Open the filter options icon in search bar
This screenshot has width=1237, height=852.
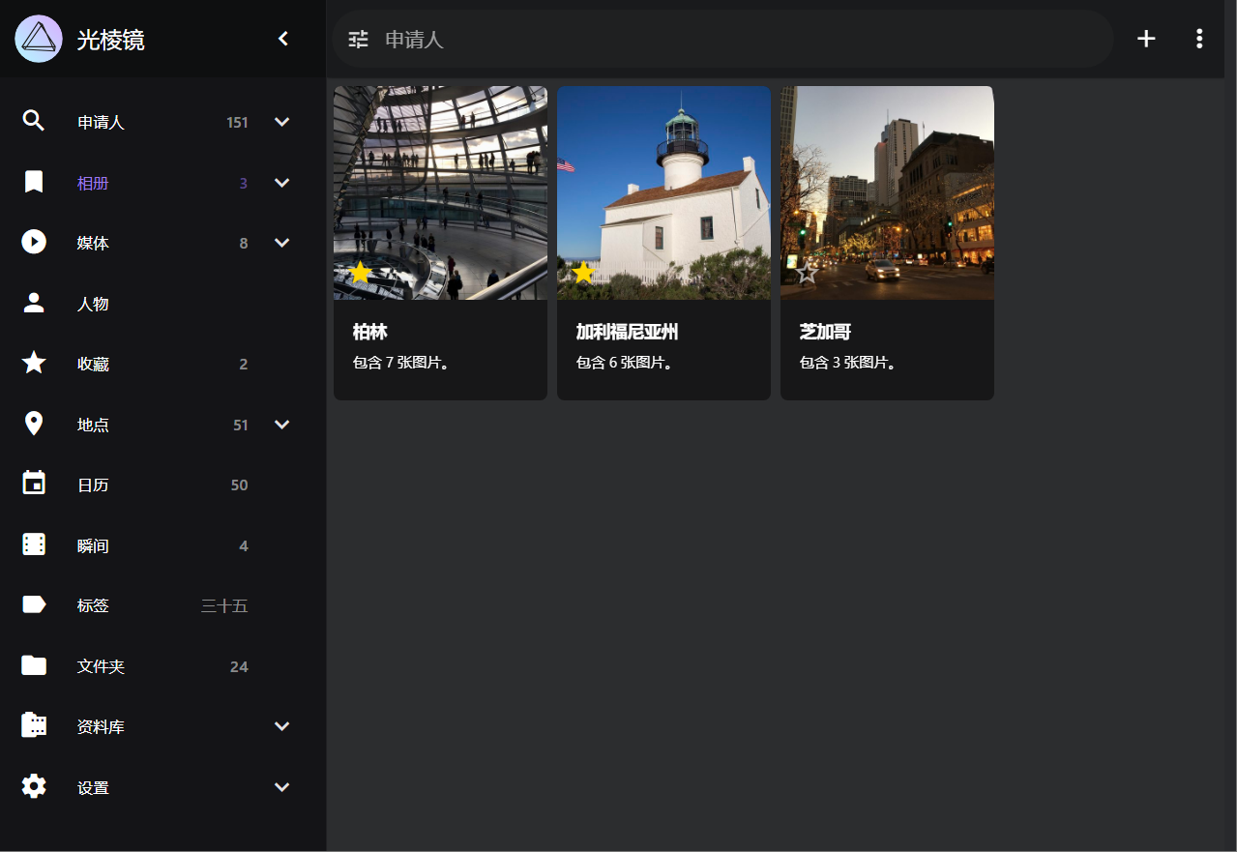tap(359, 39)
